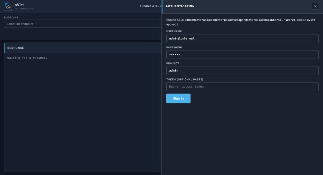Click the ENDPOINT label

[11, 18]
